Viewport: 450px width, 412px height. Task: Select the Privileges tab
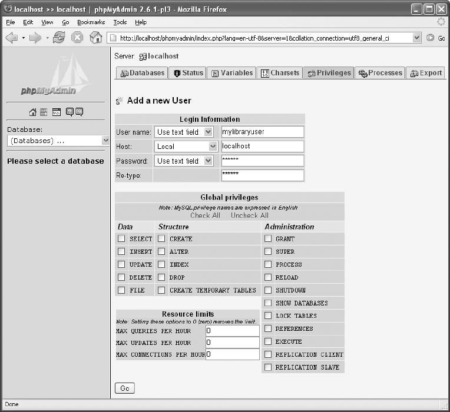click(329, 73)
